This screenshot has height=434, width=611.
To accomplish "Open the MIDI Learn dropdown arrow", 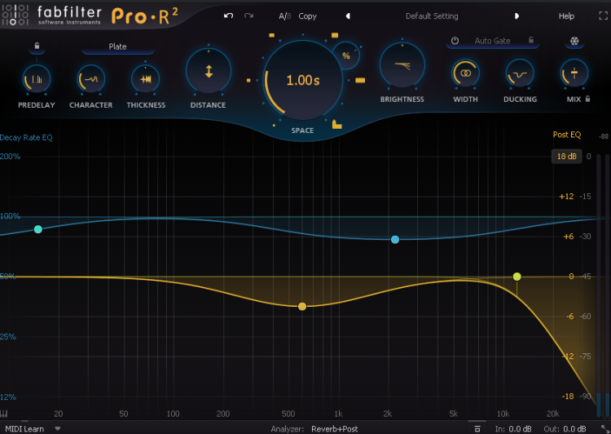I will coord(58,428).
